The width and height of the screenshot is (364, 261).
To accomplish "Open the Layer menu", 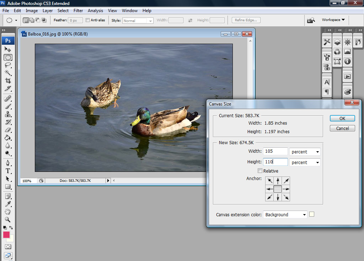I will click(48, 11).
